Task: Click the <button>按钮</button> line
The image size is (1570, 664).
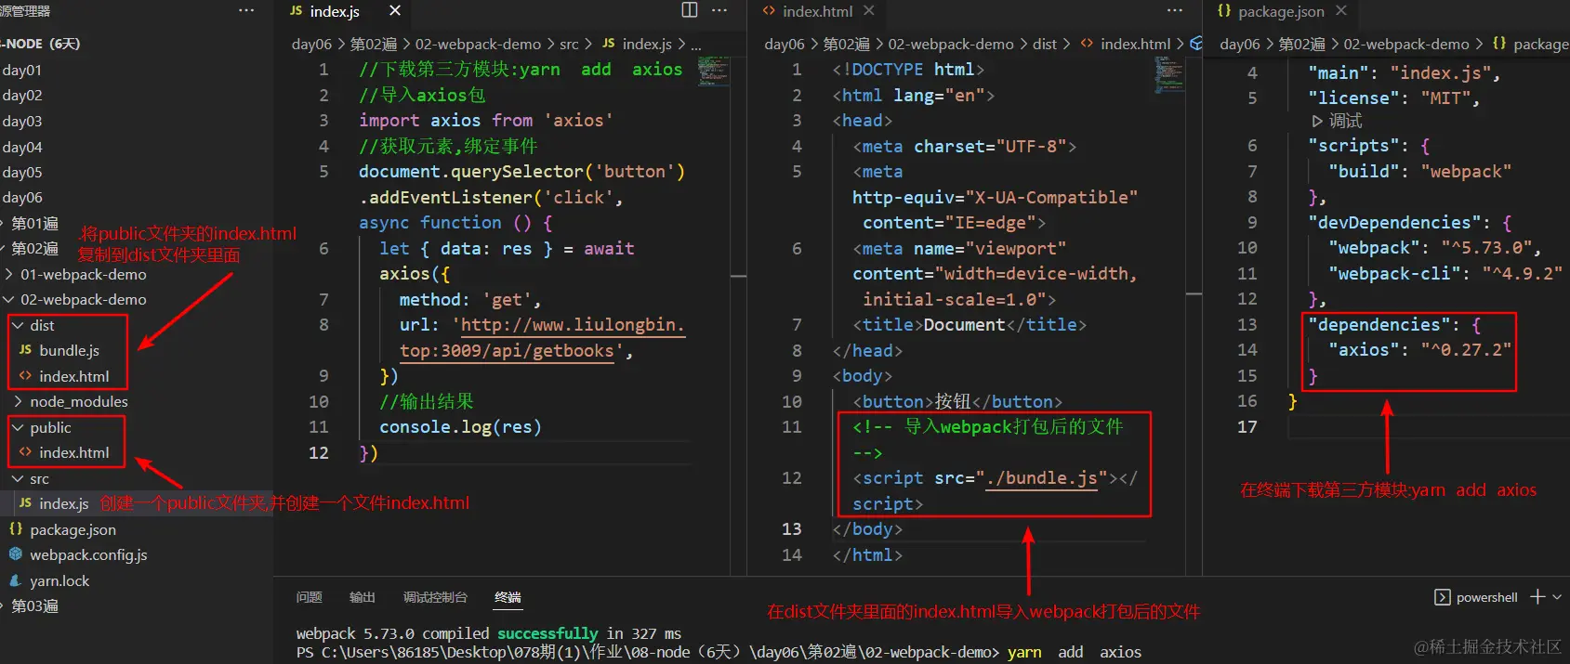Action: [x=957, y=401]
